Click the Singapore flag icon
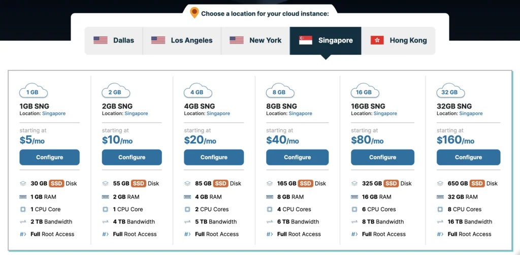 click(305, 41)
